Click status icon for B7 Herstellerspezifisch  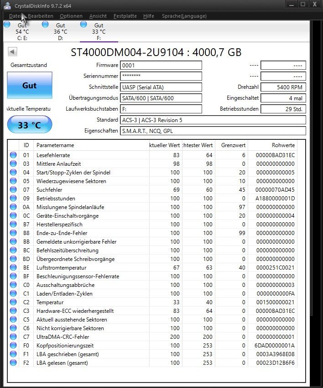(x=13, y=224)
